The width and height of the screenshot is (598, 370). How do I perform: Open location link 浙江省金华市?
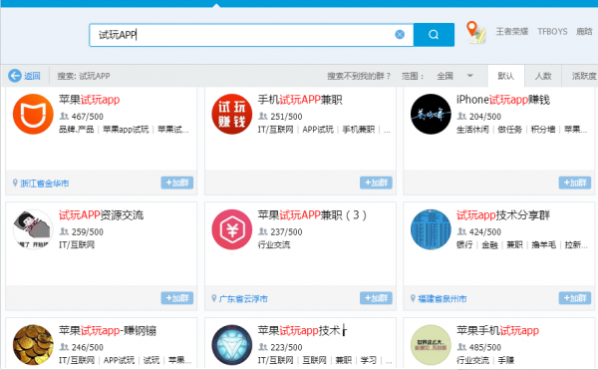pos(45,184)
